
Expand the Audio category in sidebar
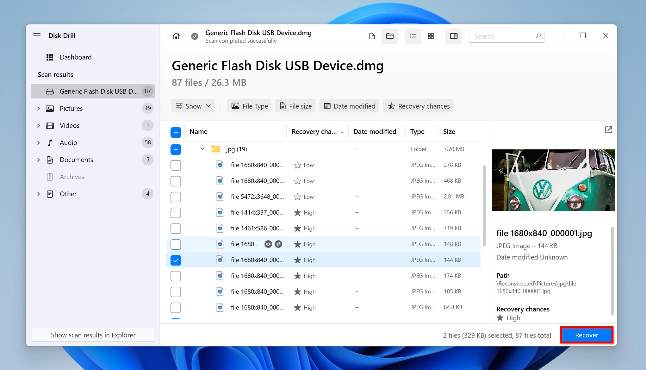point(40,142)
